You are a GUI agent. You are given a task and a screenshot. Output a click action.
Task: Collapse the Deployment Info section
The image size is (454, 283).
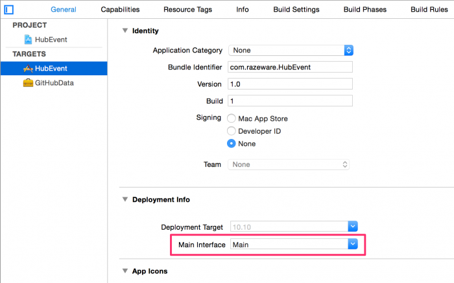click(x=125, y=200)
